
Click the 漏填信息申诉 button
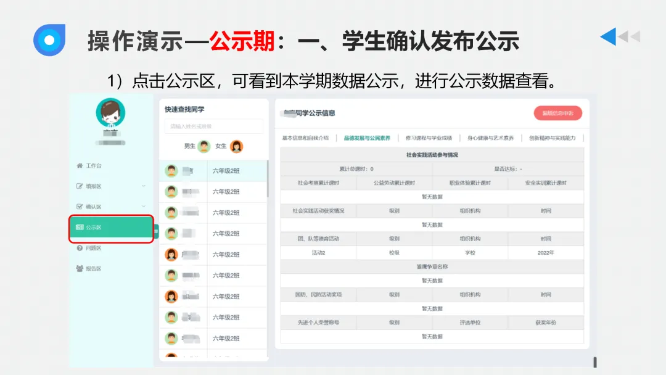tap(557, 114)
